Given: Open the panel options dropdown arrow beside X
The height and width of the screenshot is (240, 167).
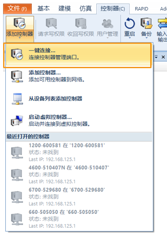Looking at the screenshot, I should [156, 57].
